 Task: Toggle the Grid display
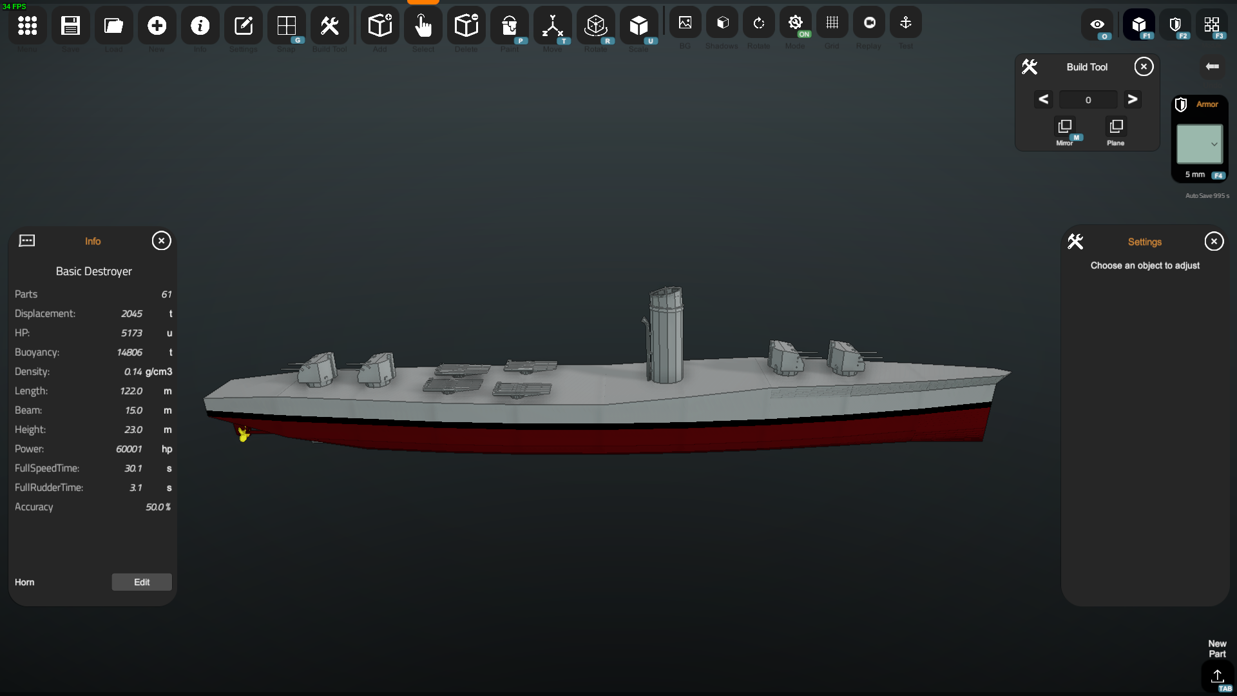point(832,23)
